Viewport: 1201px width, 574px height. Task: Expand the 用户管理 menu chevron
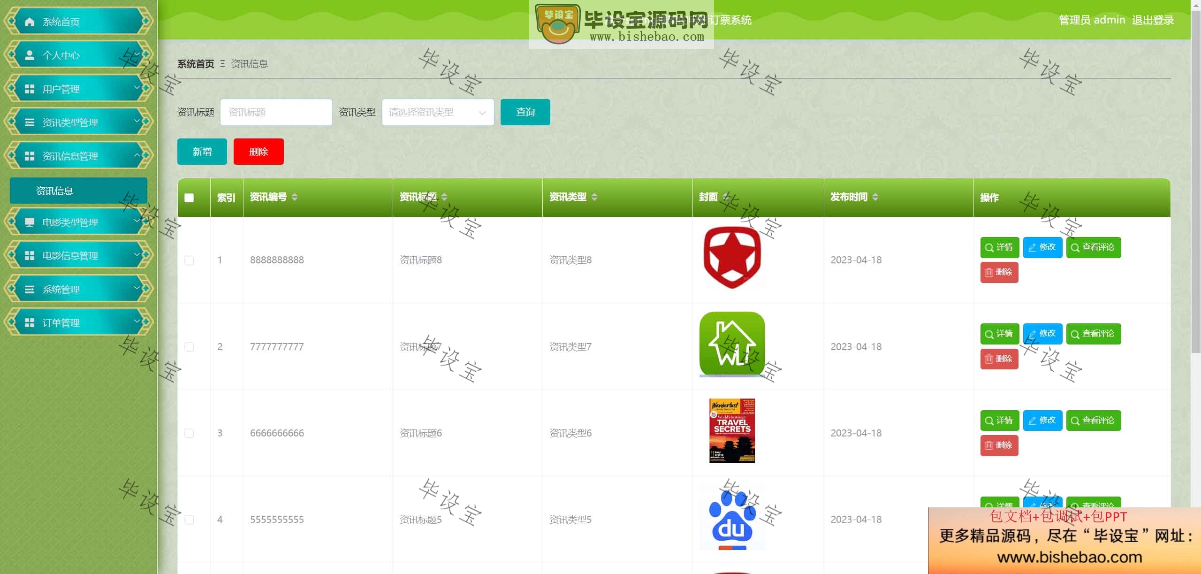[137, 87]
